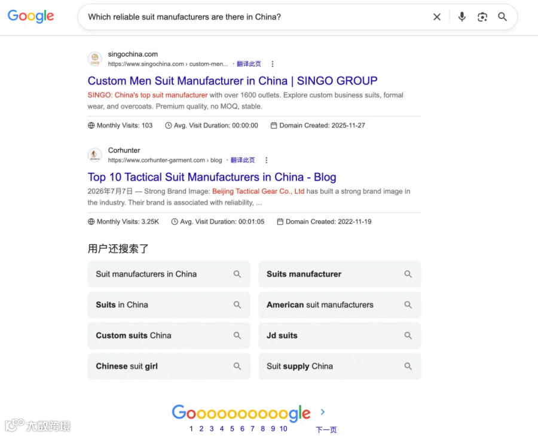Viewport: 538px width, 436px height.
Task: Go to results page 7
Action: 252,428
